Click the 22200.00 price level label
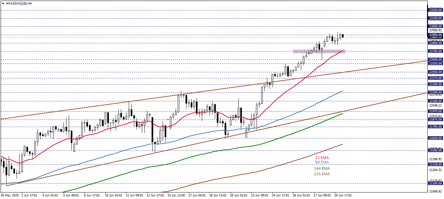Viewport: 444px width, 199px height. click(436, 92)
